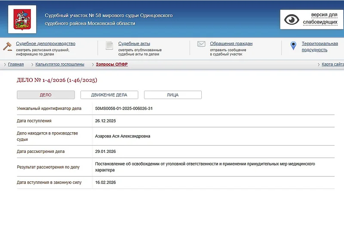Open the Обращения граждан link
The image size is (344, 233).
[231, 43]
